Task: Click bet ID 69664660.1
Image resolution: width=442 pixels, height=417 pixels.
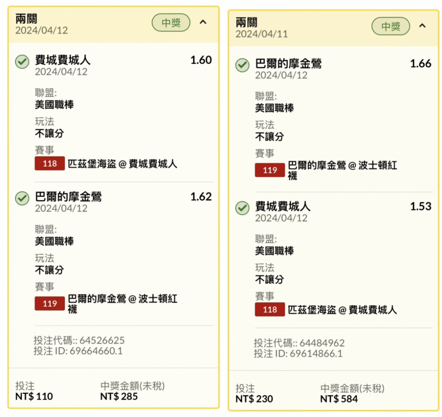Action: (96, 351)
